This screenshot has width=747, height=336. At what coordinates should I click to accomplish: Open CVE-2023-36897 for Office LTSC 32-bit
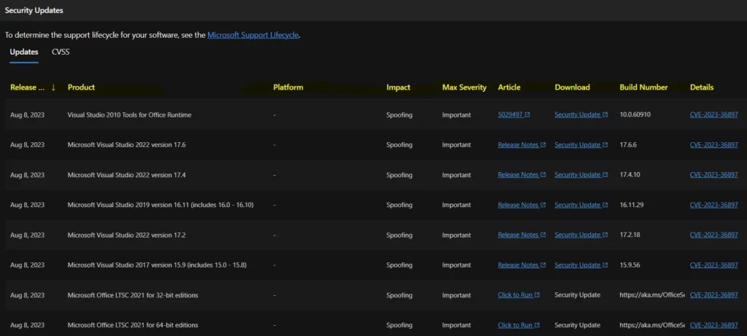tap(713, 295)
